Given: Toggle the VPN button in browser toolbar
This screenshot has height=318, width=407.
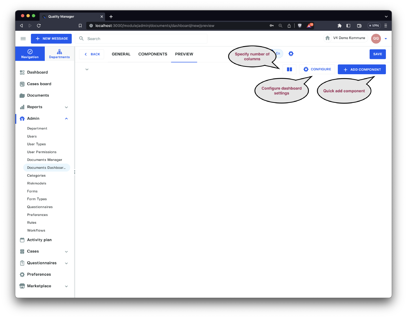Looking at the screenshot, I should pos(374,25).
